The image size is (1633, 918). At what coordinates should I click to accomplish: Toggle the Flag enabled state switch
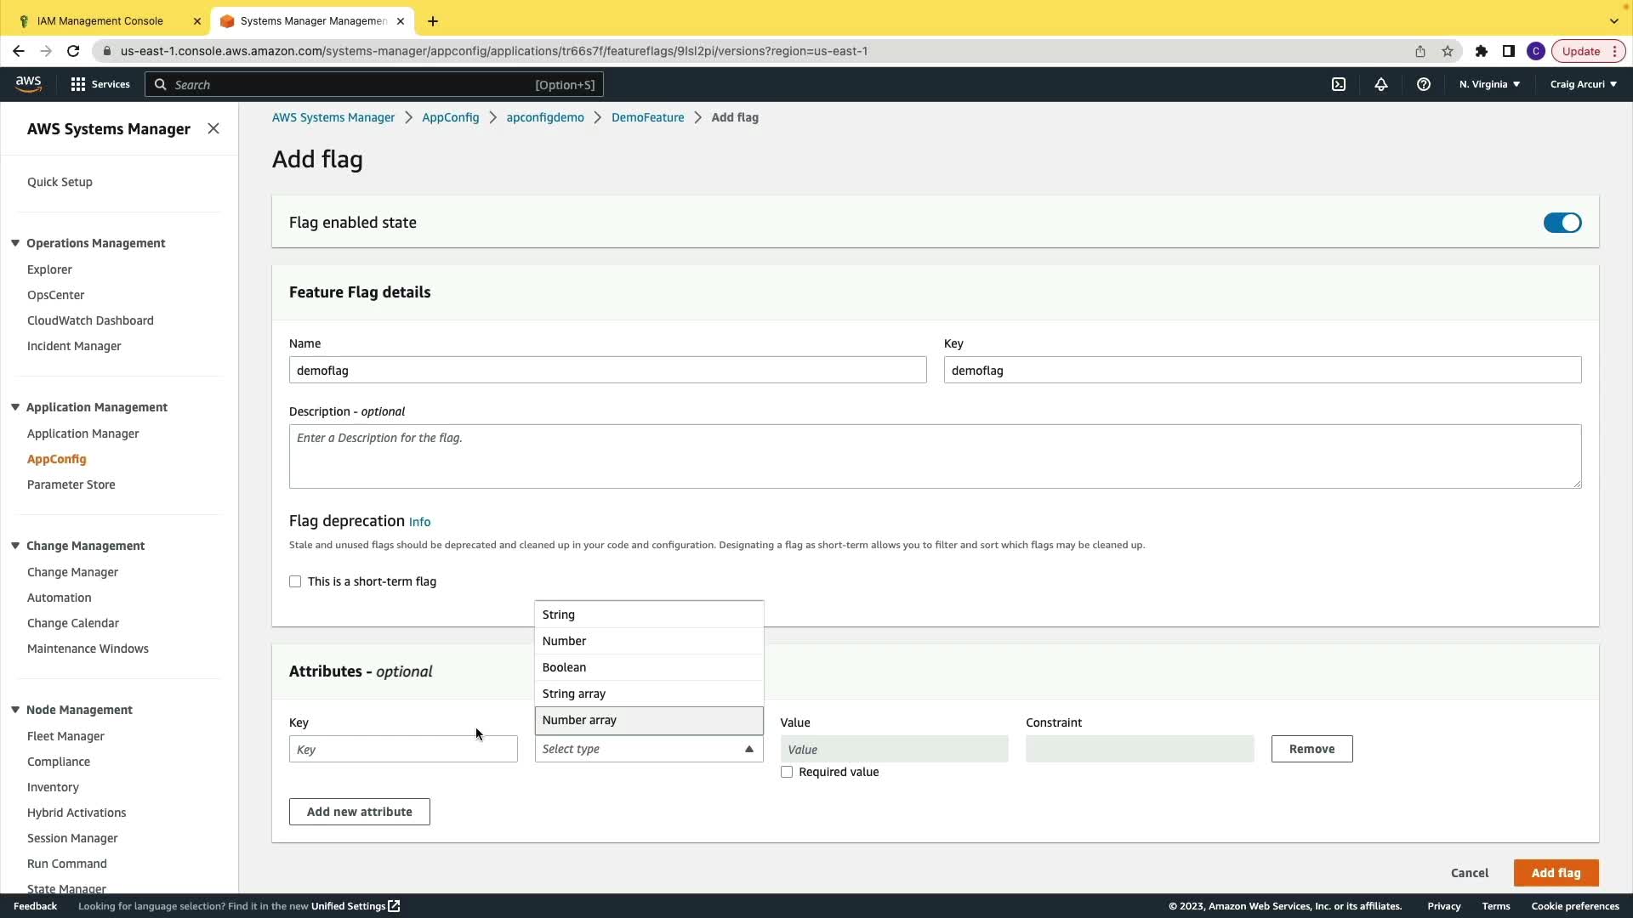point(1562,223)
